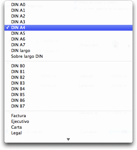The width and height of the screenshot is (137, 150).
Task: Choose DIN B7 paper size
Action: (x=68, y=106)
